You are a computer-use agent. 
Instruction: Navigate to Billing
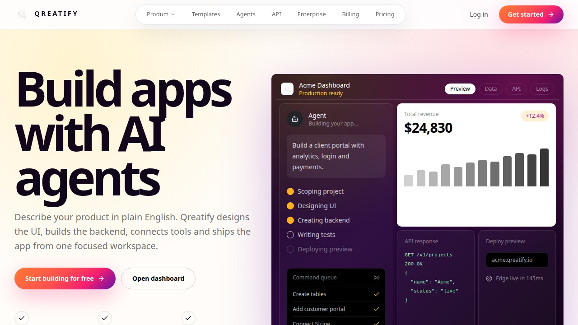[x=350, y=14]
